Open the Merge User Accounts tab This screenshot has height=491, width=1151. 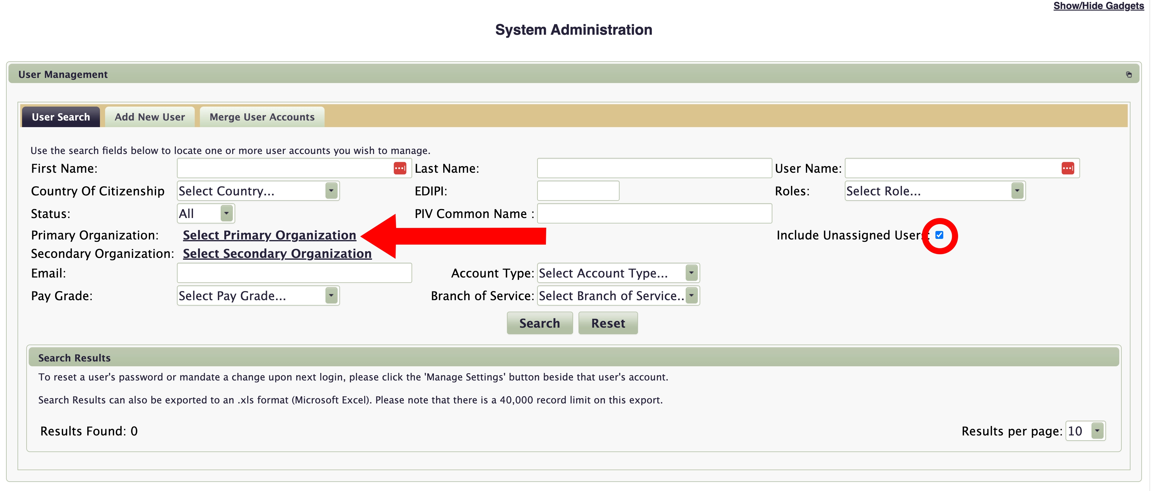262,117
